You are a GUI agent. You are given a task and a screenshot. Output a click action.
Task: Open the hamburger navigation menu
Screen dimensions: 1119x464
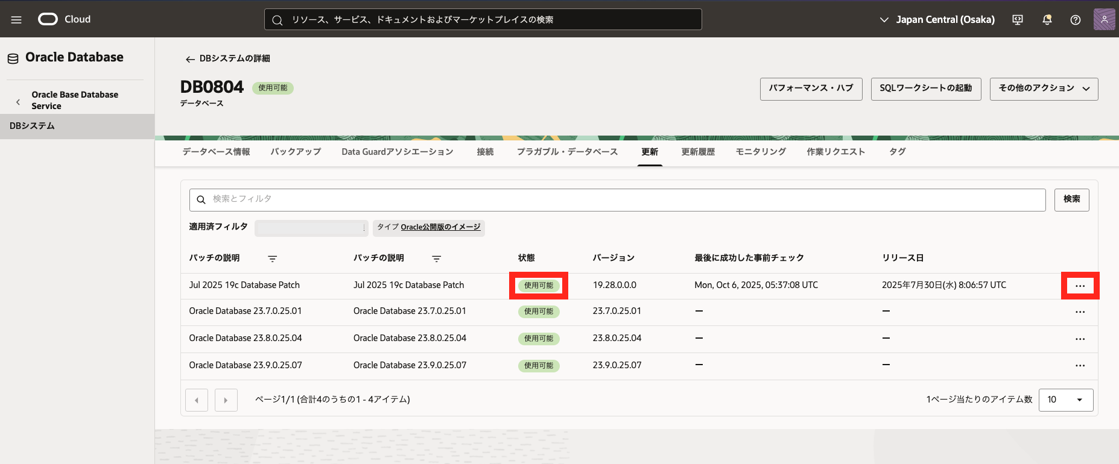pos(16,20)
